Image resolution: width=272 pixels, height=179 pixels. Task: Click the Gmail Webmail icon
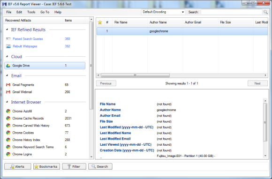(x=8, y=92)
